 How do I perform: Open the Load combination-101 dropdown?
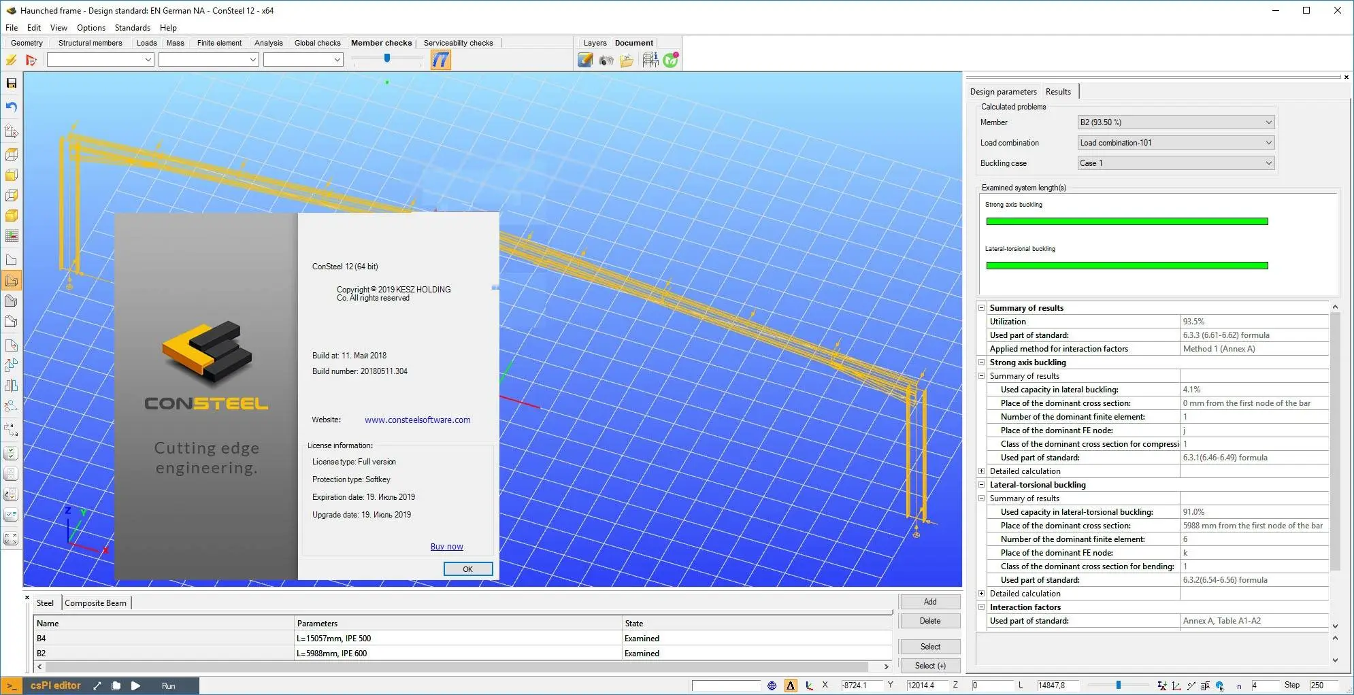[x=1176, y=143]
